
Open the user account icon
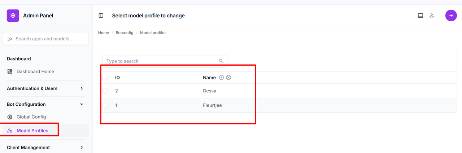click(431, 16)
